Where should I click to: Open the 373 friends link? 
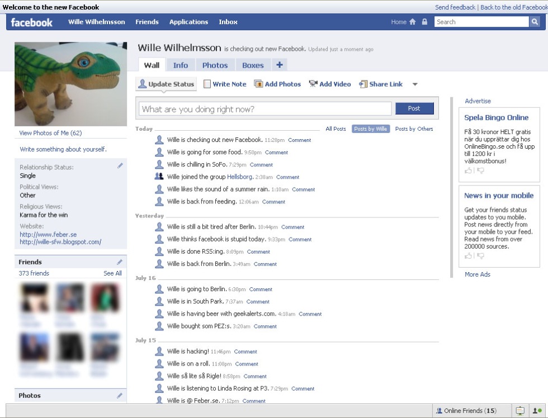tap(34, 273)
